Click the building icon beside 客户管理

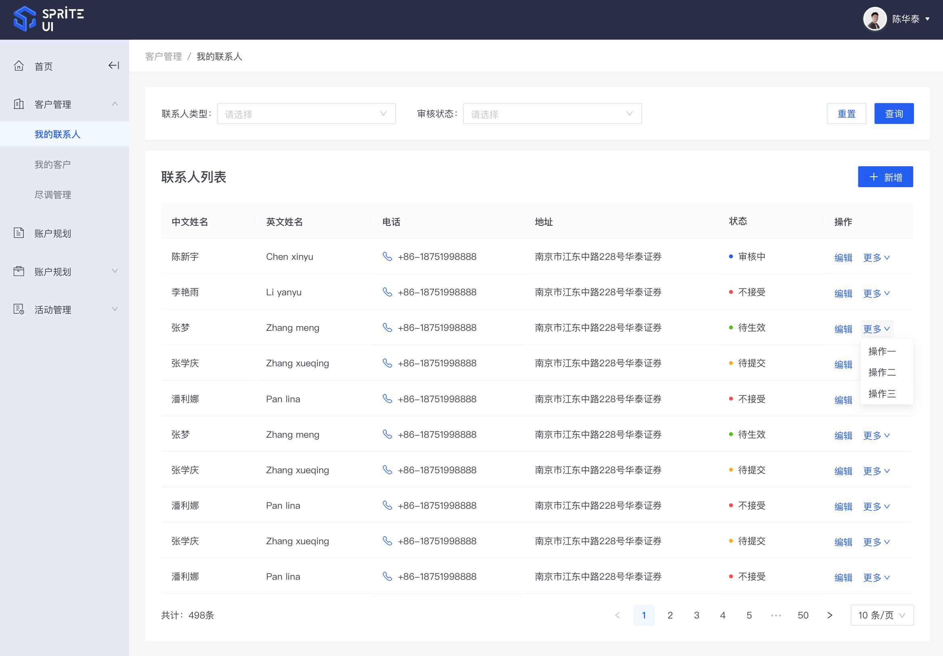point(19,104)
